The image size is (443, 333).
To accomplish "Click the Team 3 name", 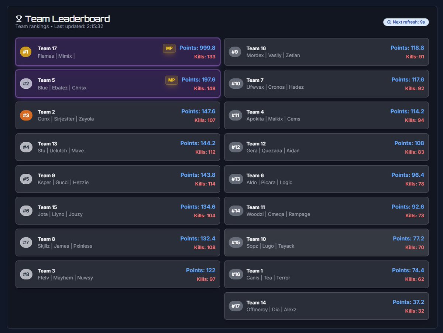I will tap(46, 271).
